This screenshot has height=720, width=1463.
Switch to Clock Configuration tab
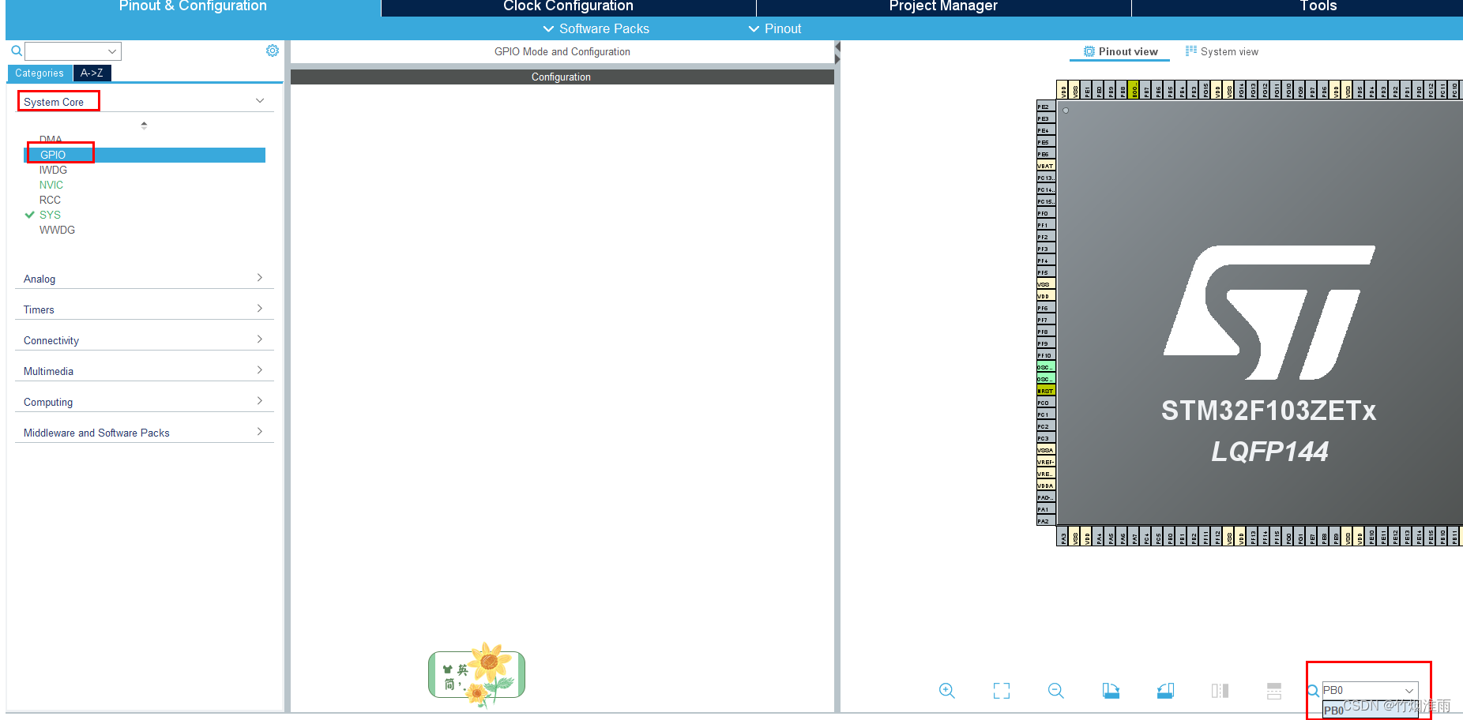(568, 6)
